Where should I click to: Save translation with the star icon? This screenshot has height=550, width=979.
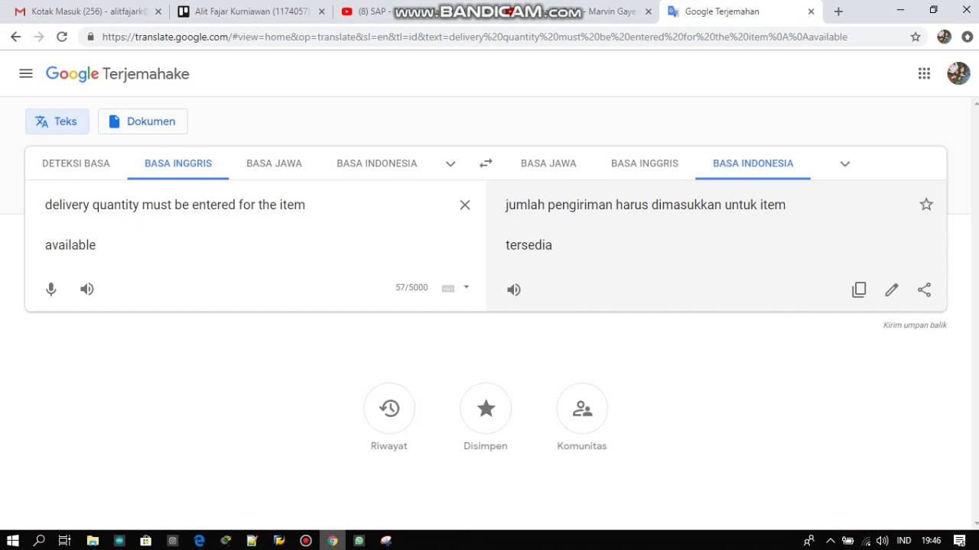926,204
